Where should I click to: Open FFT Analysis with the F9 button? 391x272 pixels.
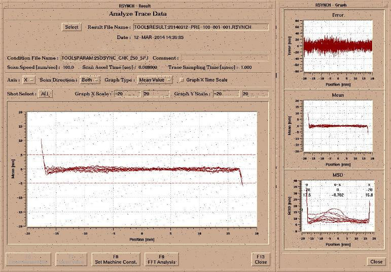tap(161, 259)
